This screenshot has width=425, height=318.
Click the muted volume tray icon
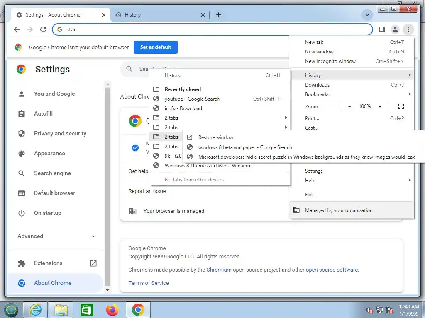pos(369,310)
